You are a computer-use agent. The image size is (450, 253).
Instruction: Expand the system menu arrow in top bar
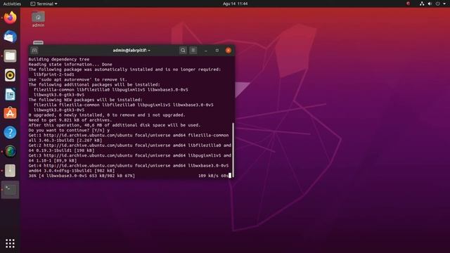(x=444, y=4)
